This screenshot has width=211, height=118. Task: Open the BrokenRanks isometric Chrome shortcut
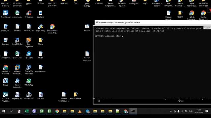point(52,29)
